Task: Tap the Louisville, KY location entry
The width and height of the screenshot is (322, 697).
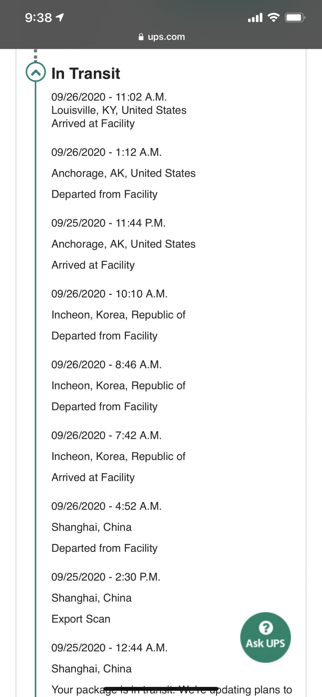Action: (119, 110)
